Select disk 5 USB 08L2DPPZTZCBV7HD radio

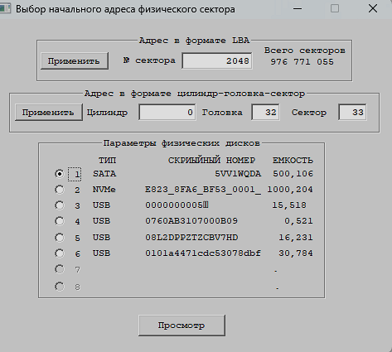point(59,238)
